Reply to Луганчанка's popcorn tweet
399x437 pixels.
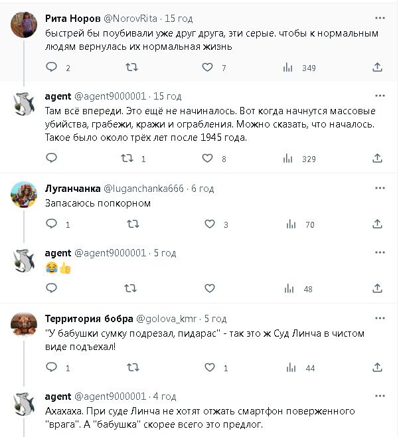pos(52,224)
